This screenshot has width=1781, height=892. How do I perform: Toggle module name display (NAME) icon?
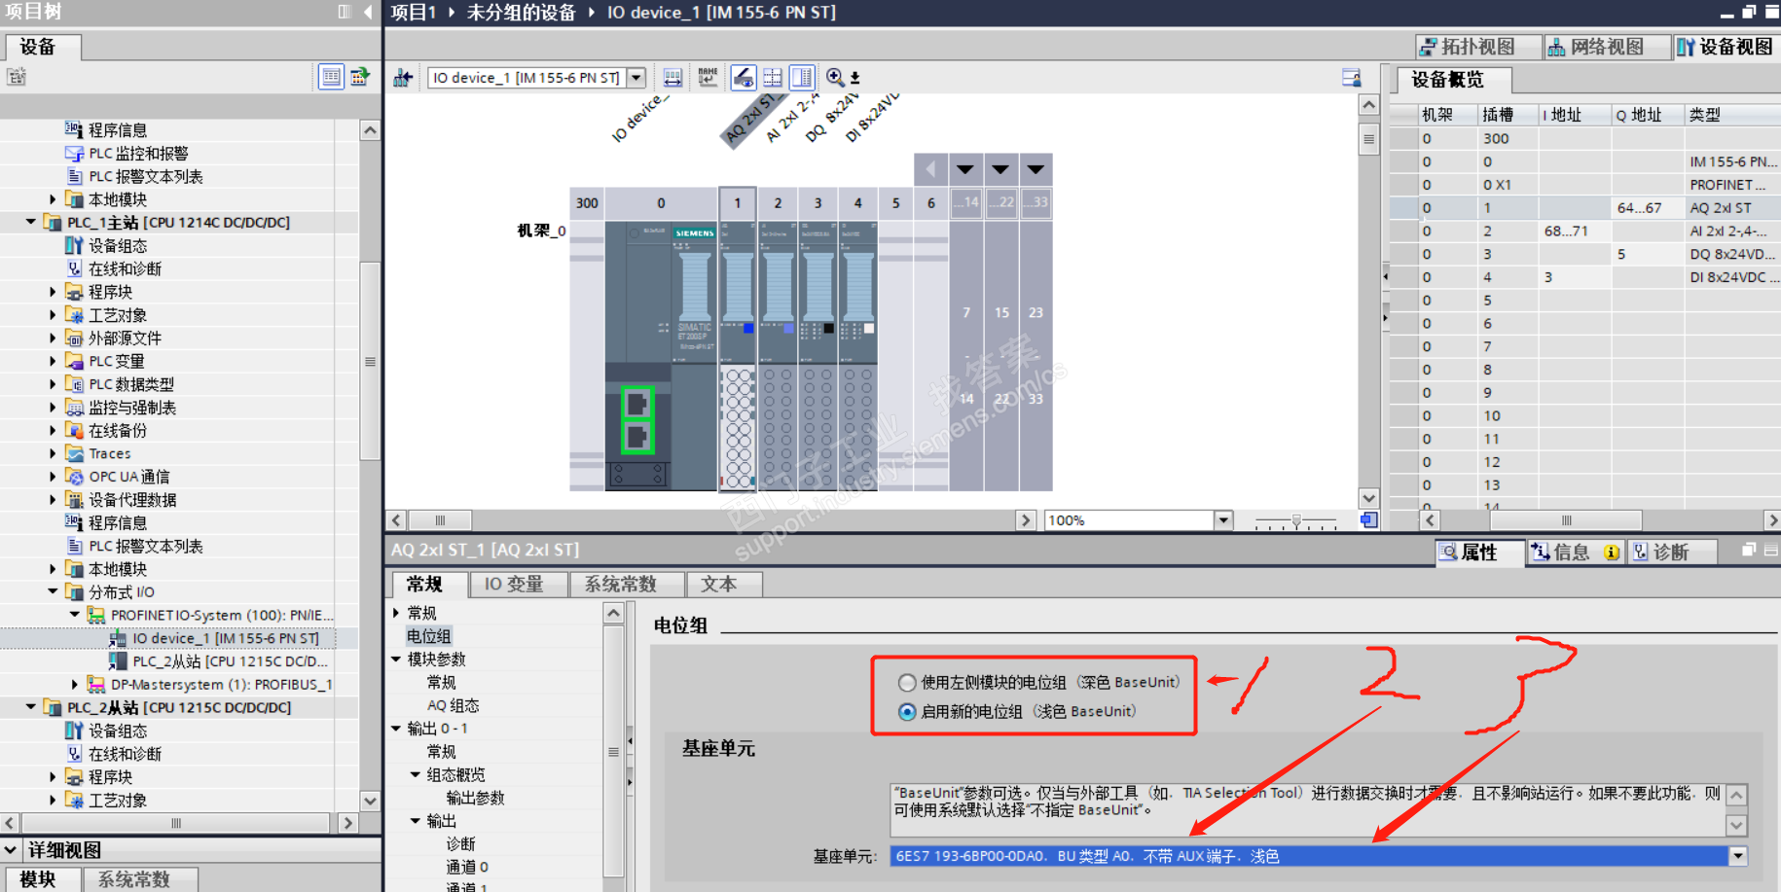[x=708, y=78]
